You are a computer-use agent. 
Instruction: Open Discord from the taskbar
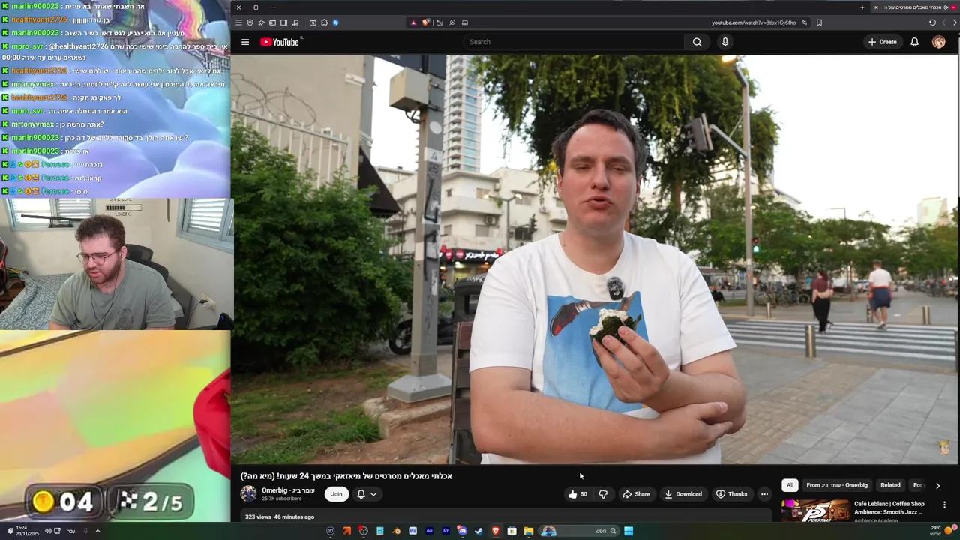pos(462,531)
